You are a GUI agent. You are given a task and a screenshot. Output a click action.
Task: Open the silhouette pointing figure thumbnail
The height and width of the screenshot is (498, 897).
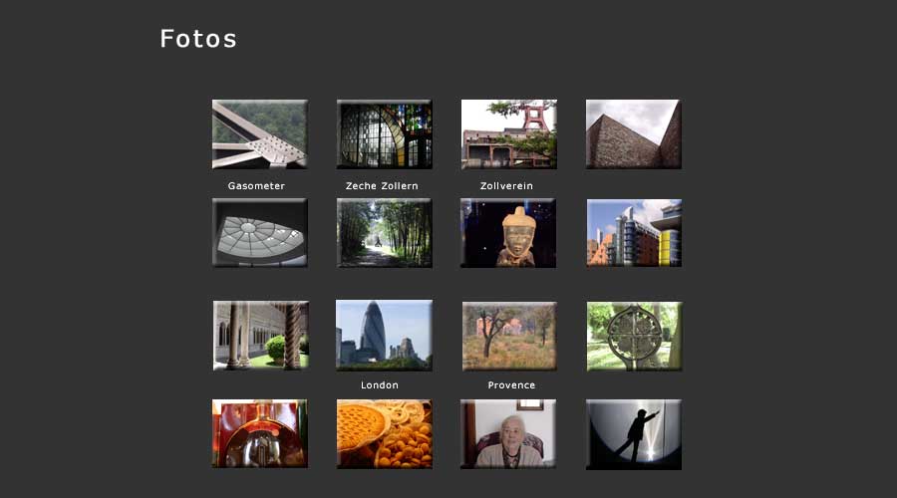[634, 434]
